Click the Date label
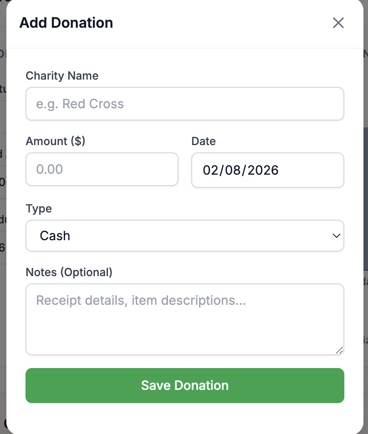 (x=204, y=141)
